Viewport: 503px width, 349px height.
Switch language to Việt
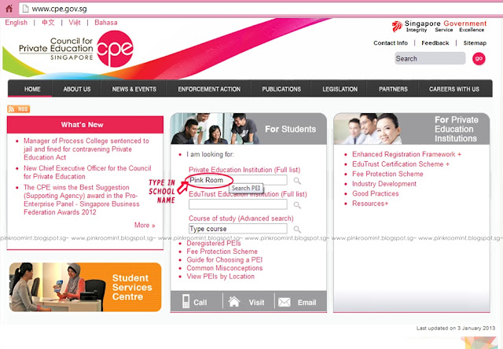(x=75, y=23)
